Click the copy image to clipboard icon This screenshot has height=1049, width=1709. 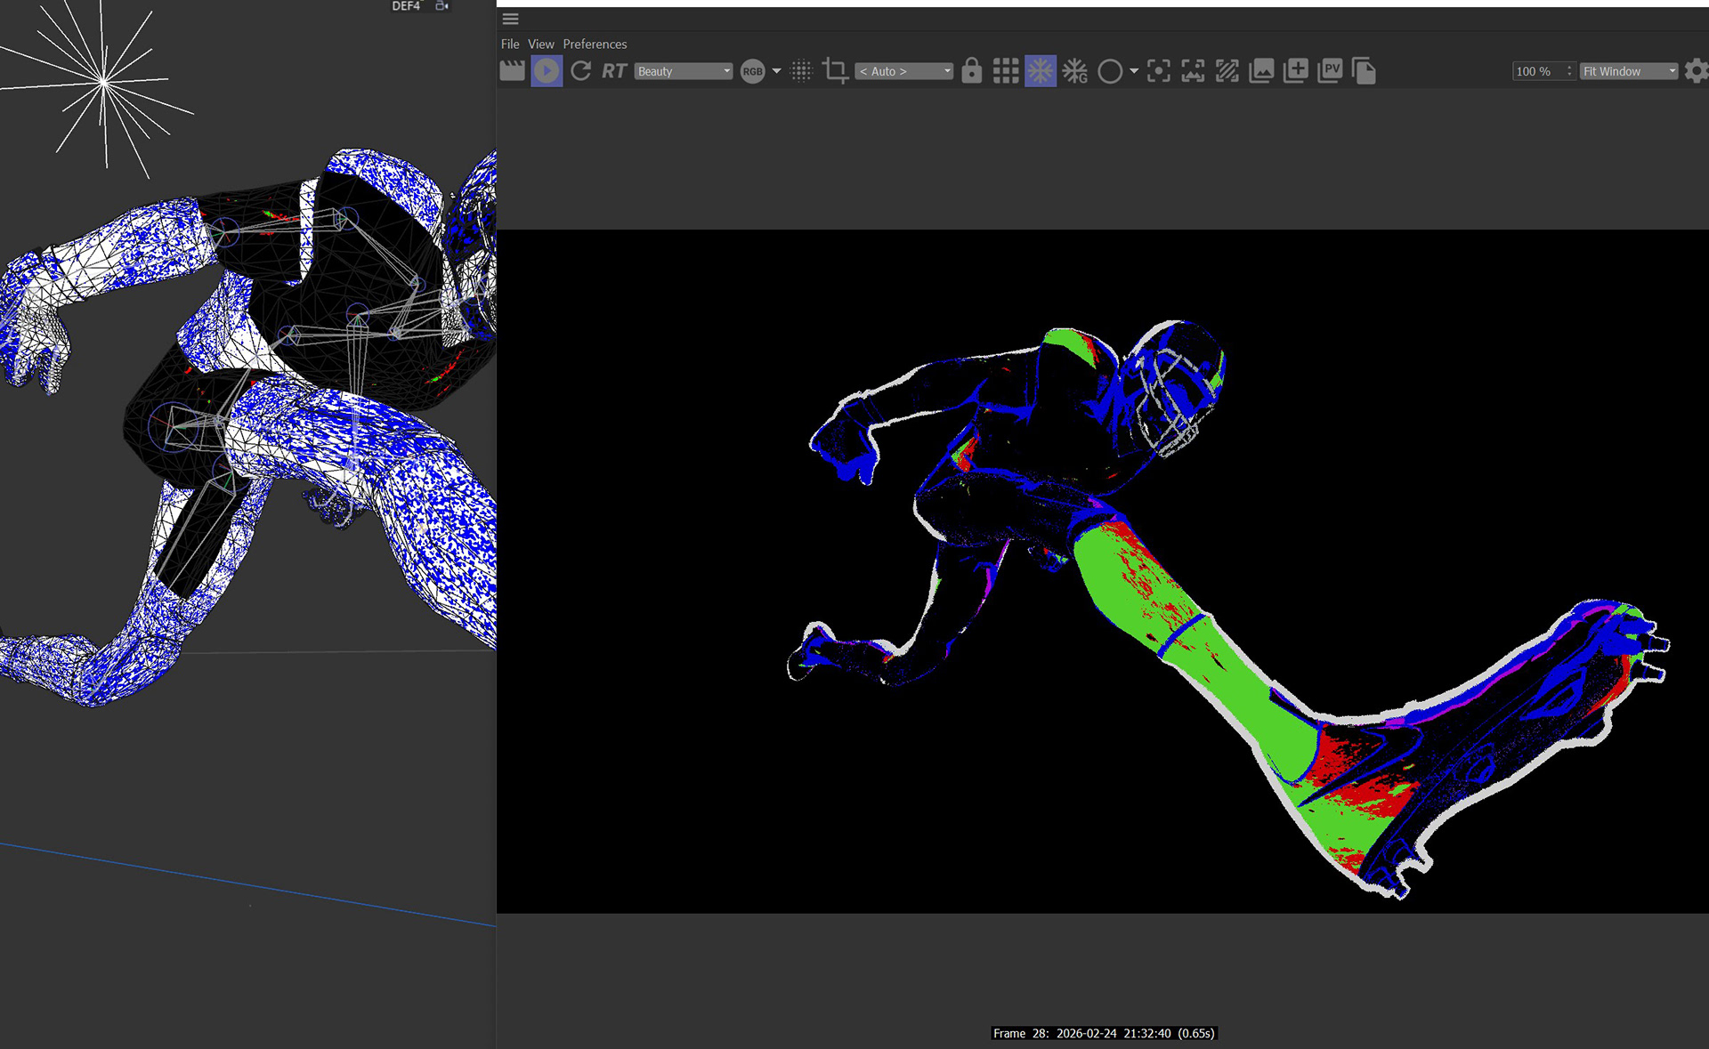tap(1364, 71)
